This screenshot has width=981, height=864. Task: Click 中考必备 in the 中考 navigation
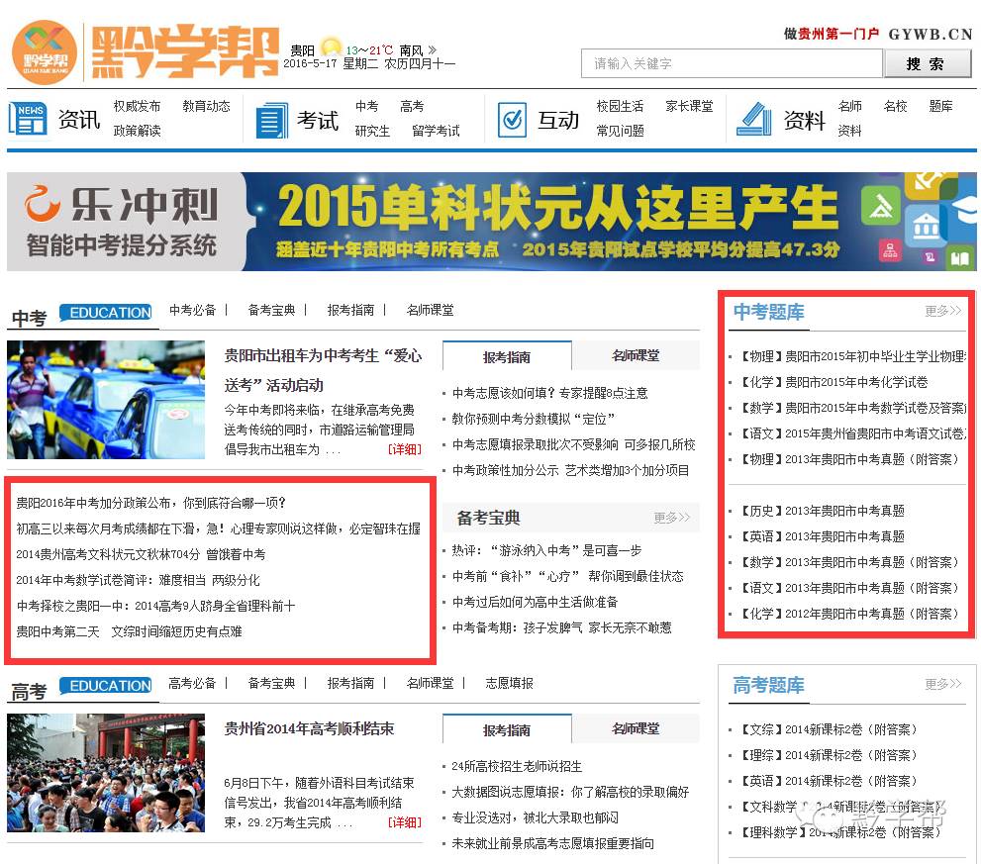coord(191,310)
